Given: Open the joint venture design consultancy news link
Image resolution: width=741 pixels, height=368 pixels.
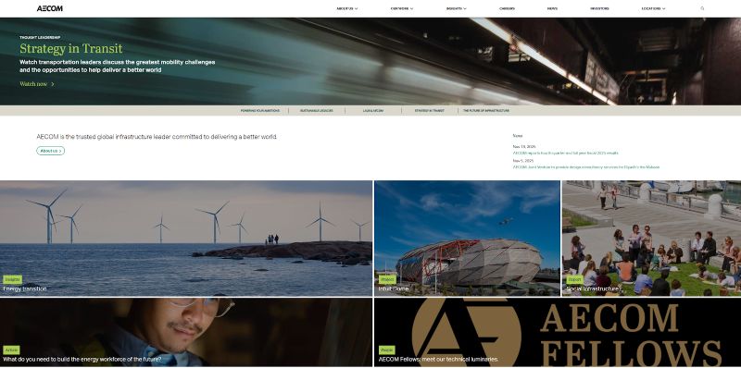Looking at the screenshot, I should pyautogui.click(x=586, y=167).
